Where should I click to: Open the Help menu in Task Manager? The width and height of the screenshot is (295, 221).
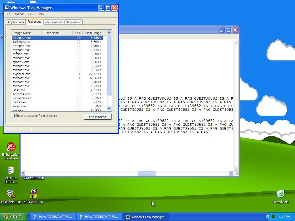click(x=40, y=14)
